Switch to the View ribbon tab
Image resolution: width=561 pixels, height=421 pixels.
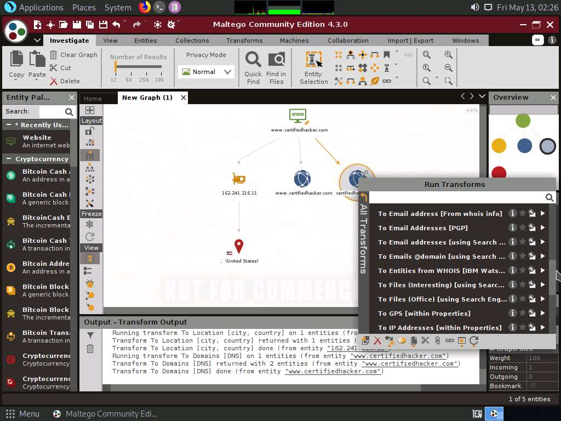click(110, 41)
